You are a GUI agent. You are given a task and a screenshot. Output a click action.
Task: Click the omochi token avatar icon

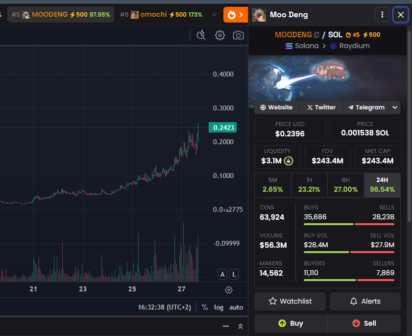click(135, 15)
